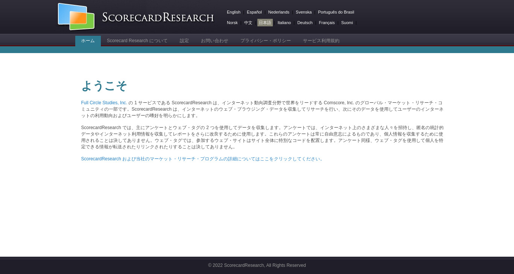Open the Scorecard Research について tab
The height and width of the screenshot is (274, 514).
click(137, 41)
